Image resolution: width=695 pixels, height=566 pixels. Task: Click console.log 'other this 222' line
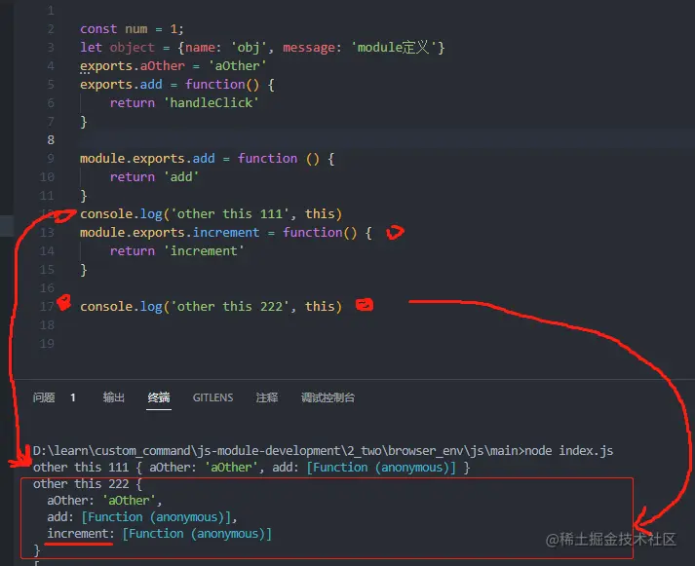pyautogui.click(x=211, y=307)
